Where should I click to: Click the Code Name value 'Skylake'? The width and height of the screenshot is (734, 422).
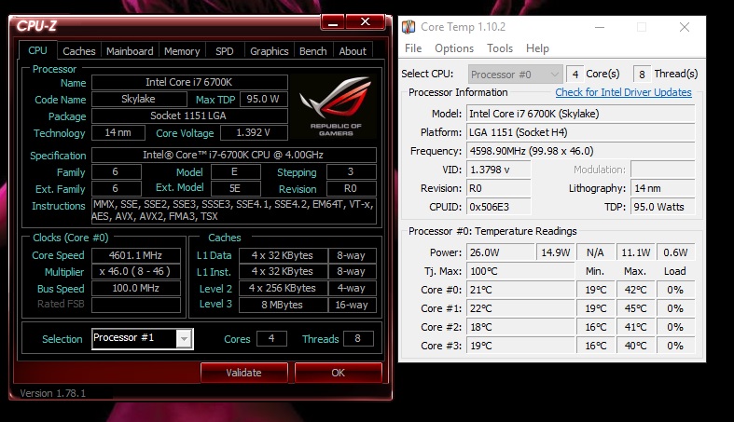tap(139, 99)
